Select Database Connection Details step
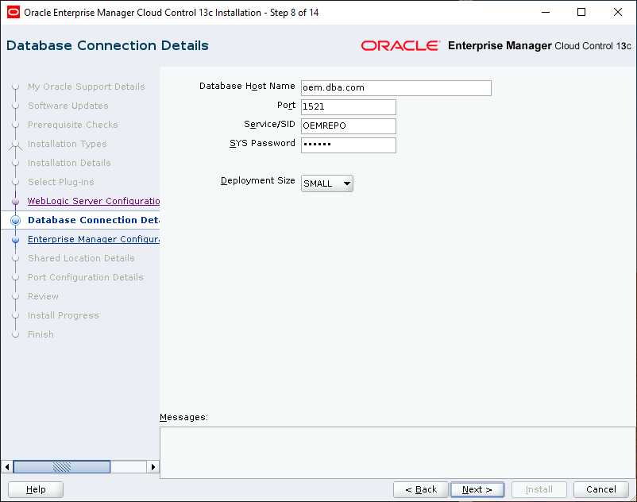Viewport: 637px width, 502px height. point(94,220)
